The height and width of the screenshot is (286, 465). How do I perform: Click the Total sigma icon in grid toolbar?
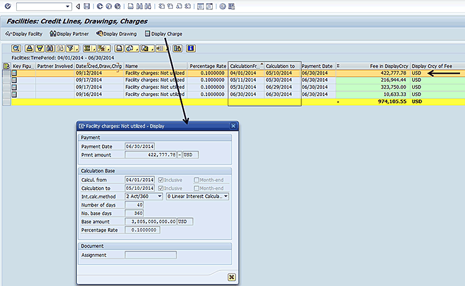pyautogui.click(x=89, y=48)
